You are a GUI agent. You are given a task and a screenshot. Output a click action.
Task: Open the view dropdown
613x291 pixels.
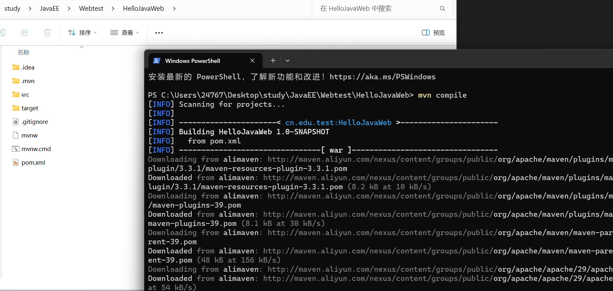[125, 33]
